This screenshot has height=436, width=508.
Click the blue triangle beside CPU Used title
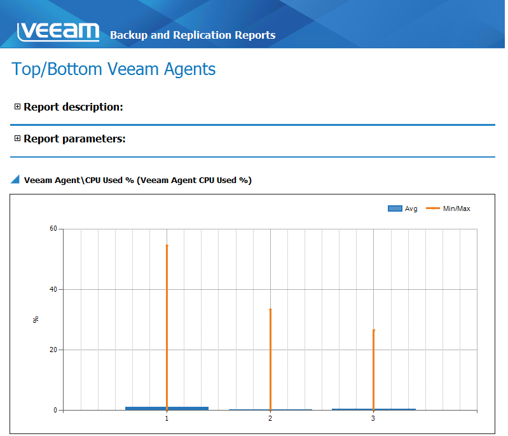coord(15,180)
